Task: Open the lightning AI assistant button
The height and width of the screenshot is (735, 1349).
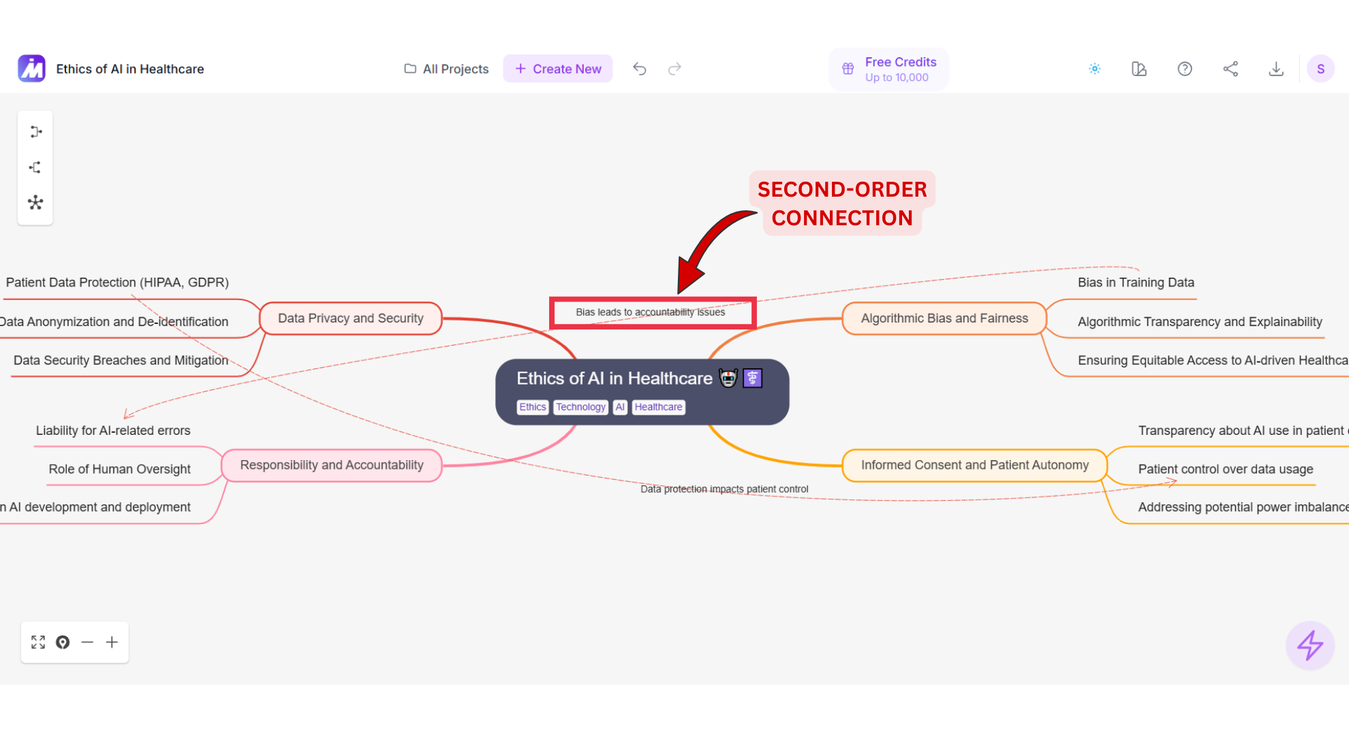Action: [x=1309, y=645]
